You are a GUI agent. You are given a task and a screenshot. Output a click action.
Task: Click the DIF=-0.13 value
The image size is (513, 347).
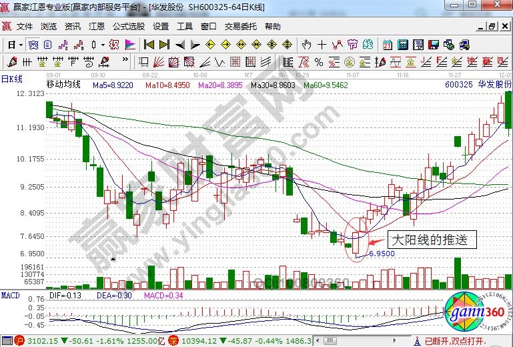(x=65, y=296)
